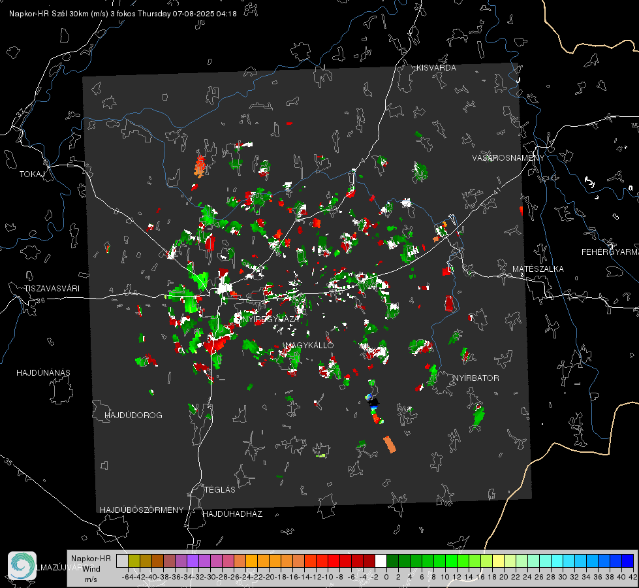Click the bright green legend swatch between 10 and 12
639x588 pixels.
[451, 561]
